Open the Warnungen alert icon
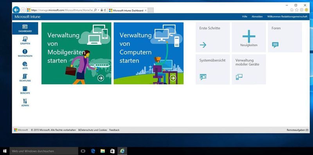Image resolution: width=313 pixels, height=155 pixels. [x=25, y=52]
